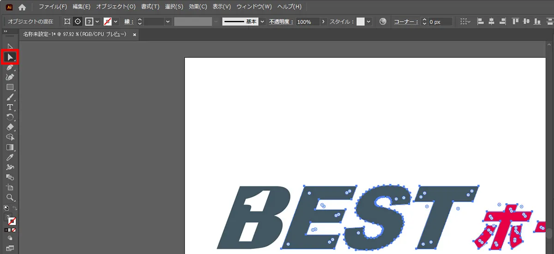Pick the Rectangle tool
The image size is (554, 254).
pos(10,87)
